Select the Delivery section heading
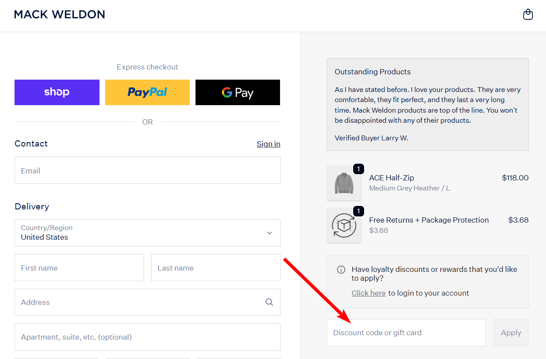This screenshot has width=546, height=359. coord(32,206)
